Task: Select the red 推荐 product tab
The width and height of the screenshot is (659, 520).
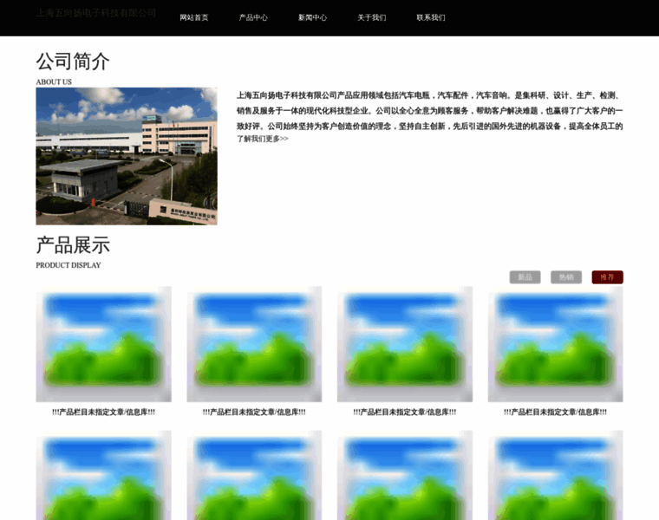Action: 607,277
